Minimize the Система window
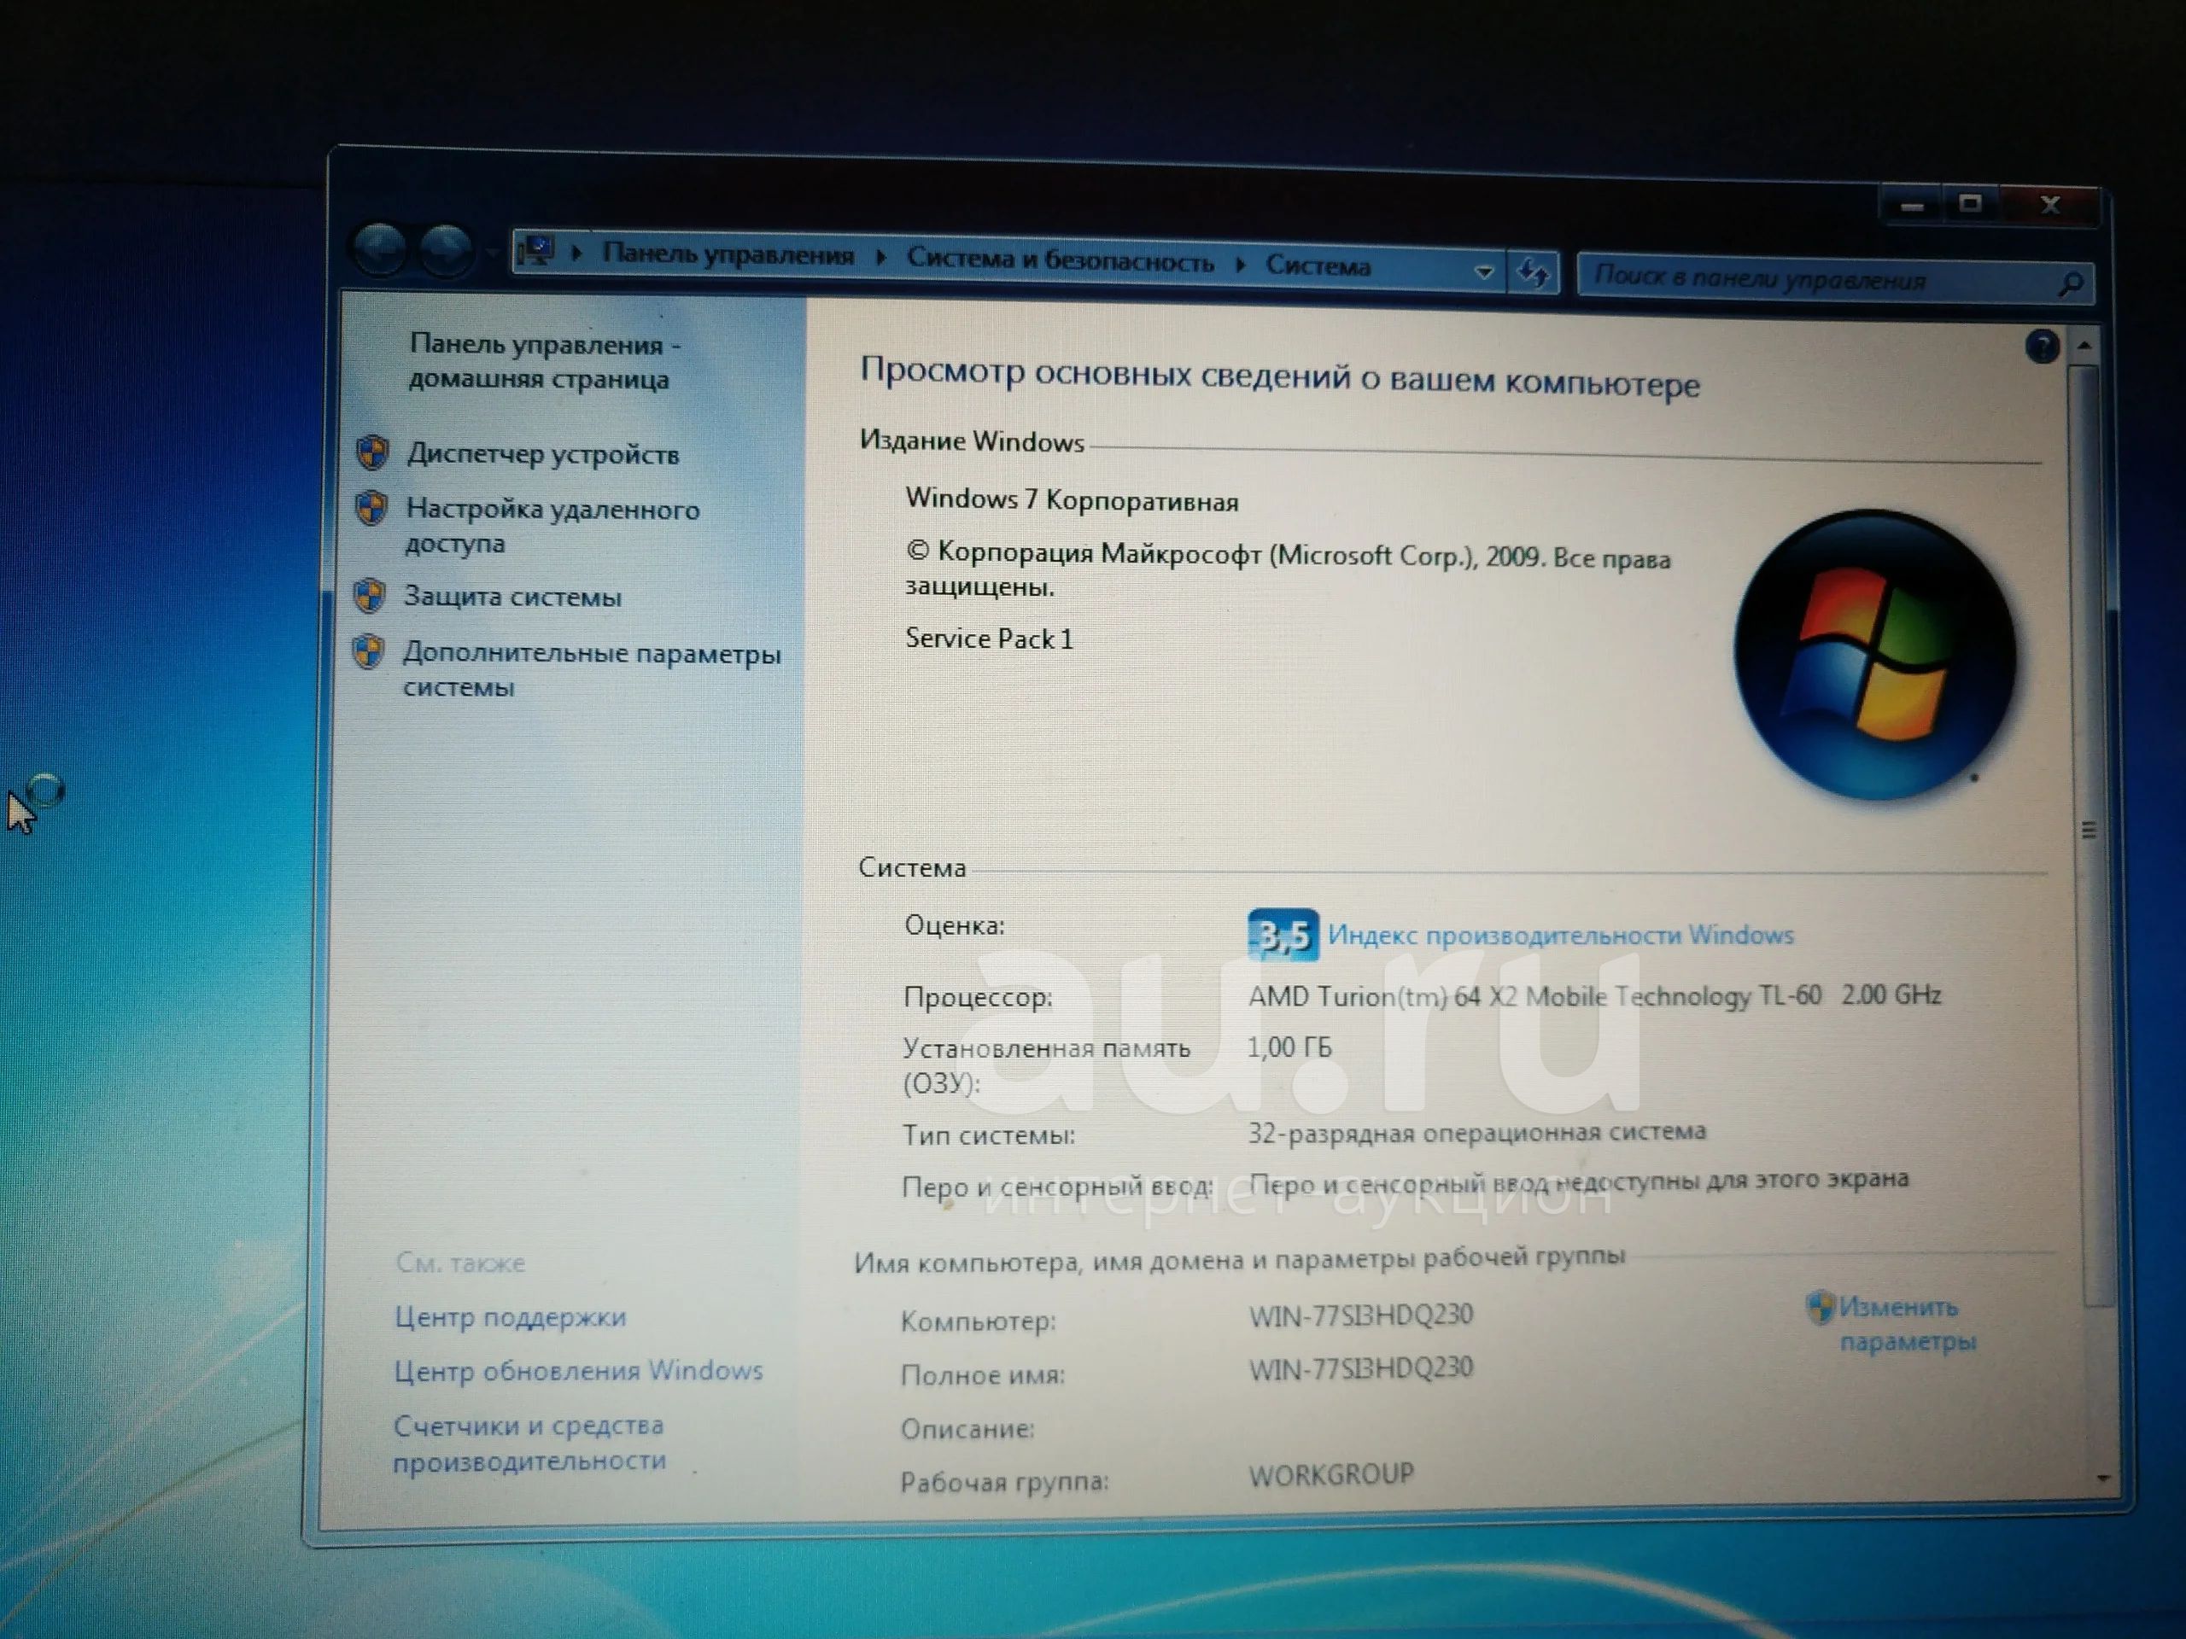 [1911, 205]
